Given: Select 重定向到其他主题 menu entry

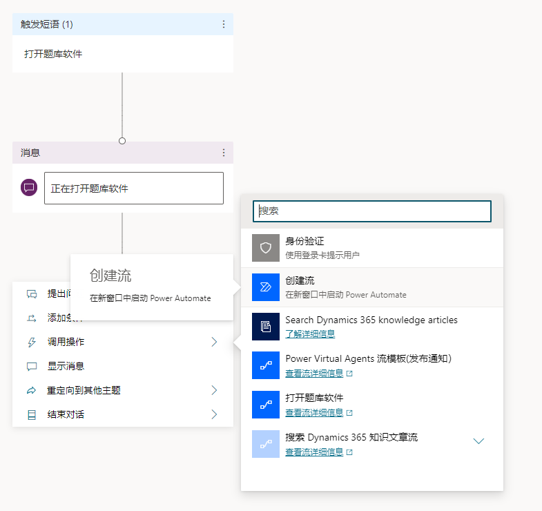Looking at the screenshot, I should point(123,390).
